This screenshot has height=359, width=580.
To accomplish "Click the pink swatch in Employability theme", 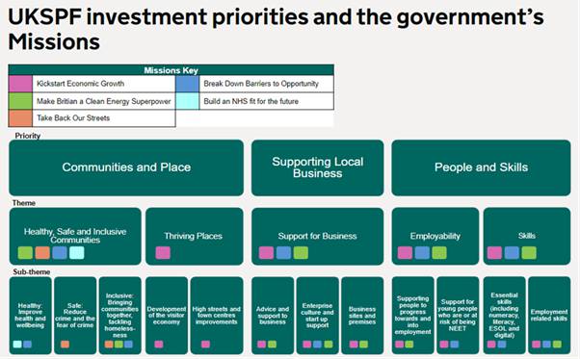I will click(x=405, y=253).
